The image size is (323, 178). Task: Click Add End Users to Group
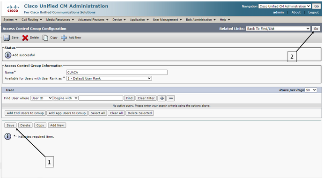click(x=25, y=113)
